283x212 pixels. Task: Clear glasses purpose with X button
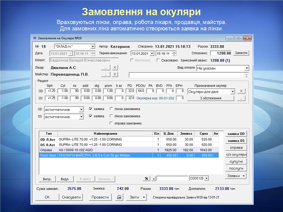coord(241,91)
